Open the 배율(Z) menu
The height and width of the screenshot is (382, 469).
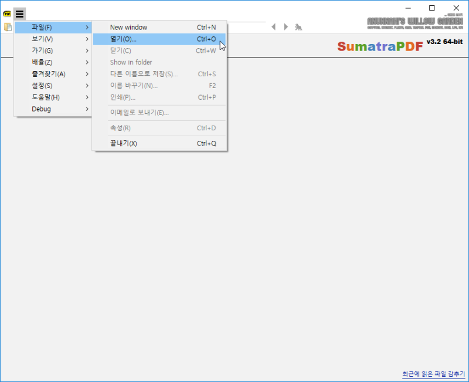click(x=53, y=62)
